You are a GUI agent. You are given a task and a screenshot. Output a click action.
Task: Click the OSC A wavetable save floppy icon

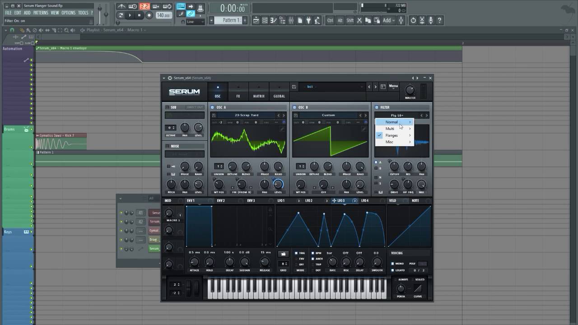214,115
